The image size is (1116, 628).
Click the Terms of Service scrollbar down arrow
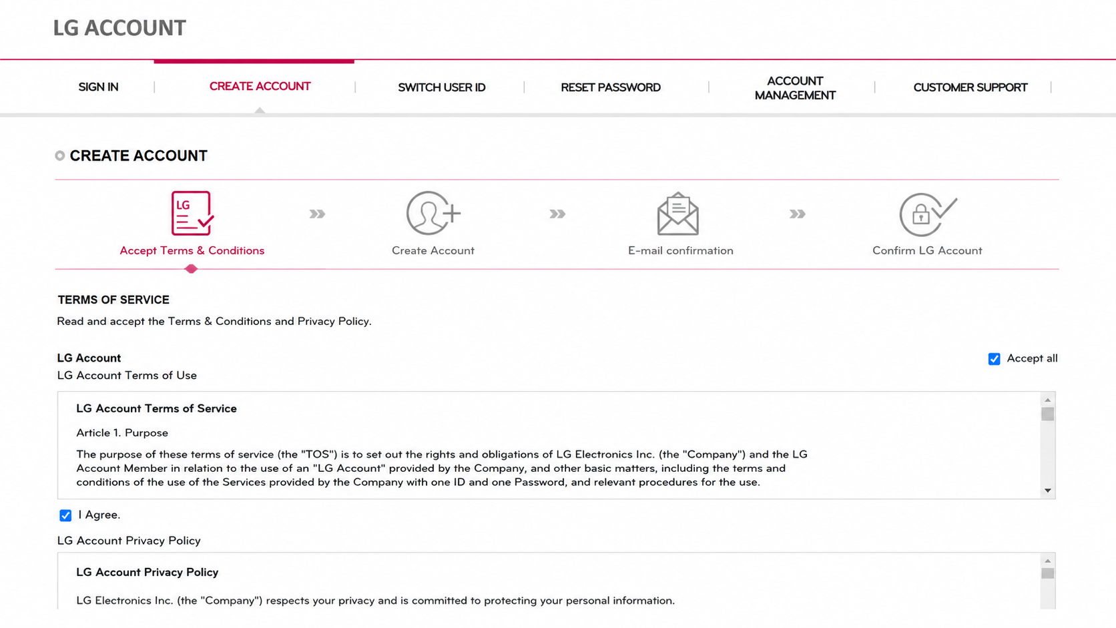(1048, 491)
